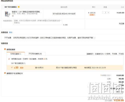Select the 满169用30 coupon condition text
This screenshot has width=125, height=102.
point(39,68)
